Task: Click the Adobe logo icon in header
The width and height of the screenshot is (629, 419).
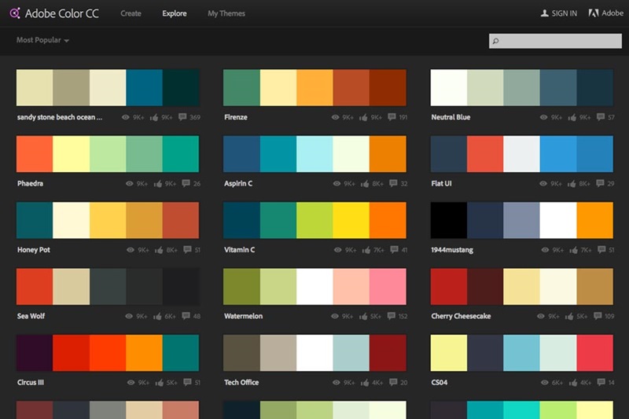Action: click(x=594, y=13)
